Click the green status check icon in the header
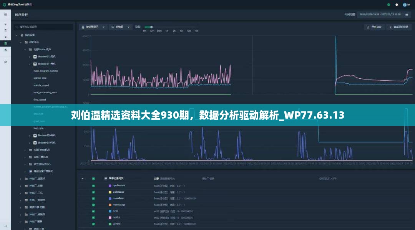Screen dimensions: 415x230 click(x=388, y=5)
